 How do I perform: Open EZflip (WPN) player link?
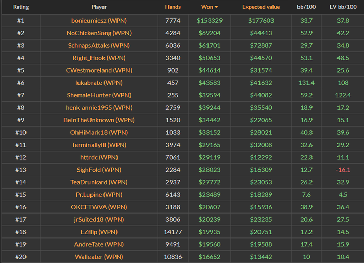click(99, 232)
